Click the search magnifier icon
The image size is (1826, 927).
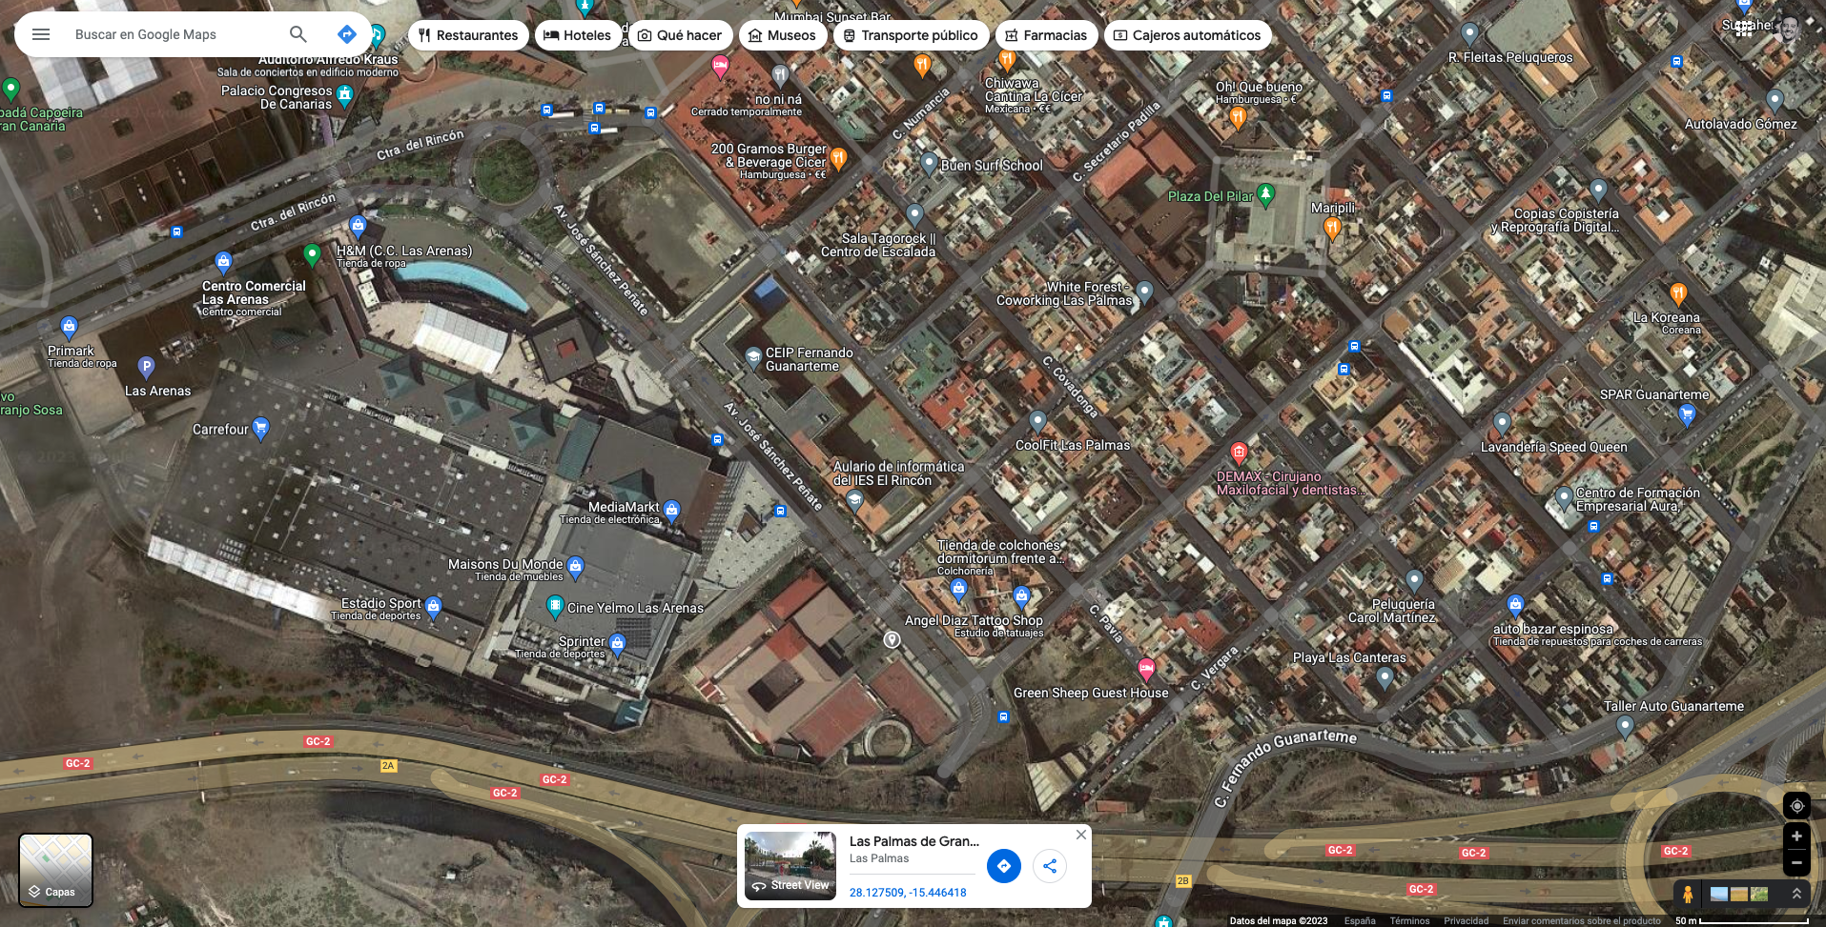[298, 34]
